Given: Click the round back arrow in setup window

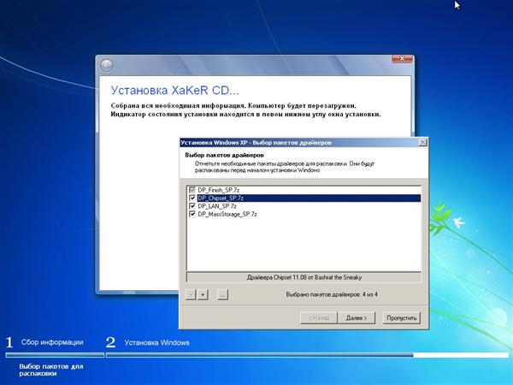Looking at the screenshot, I should (107, 66).
